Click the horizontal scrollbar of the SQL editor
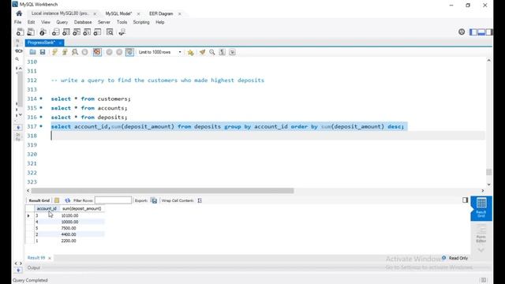Viewport: 505px width, 284px height. 163,191
